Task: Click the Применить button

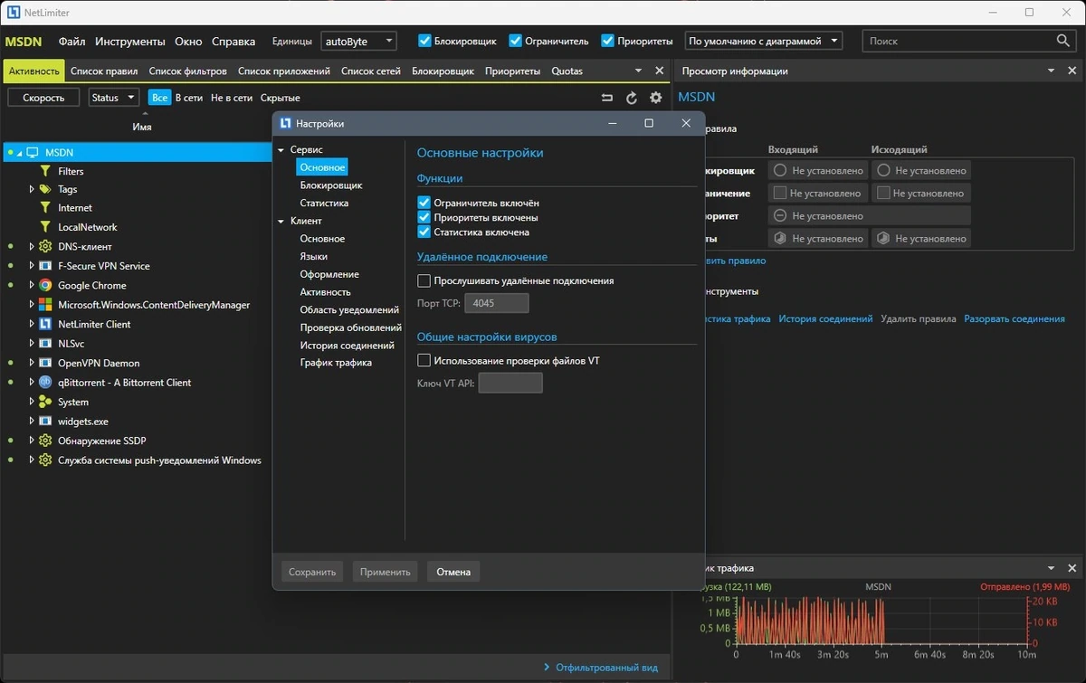Action: (386, 572)
